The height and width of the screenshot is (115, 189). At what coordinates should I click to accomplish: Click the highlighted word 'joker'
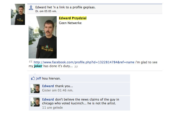[x=38, y=66]
